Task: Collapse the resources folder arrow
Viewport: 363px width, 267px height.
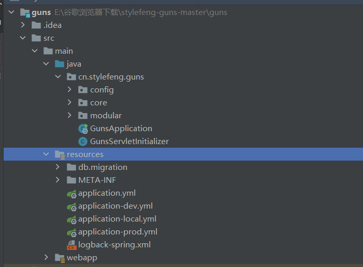Action: (x=46, y=154)
